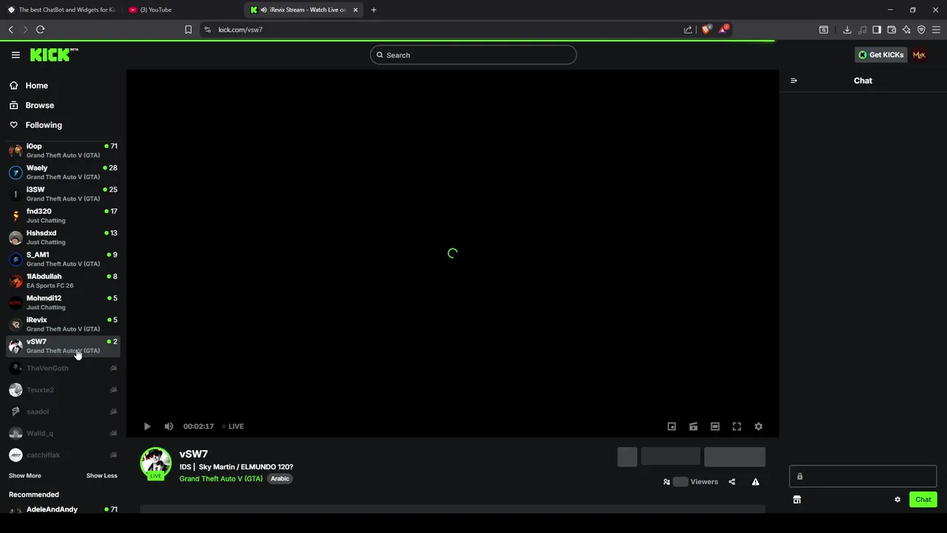Image resolution: width=947 pixels, height=533 pixels.
Task: Open a new browser tab
Action: [374, 10]
